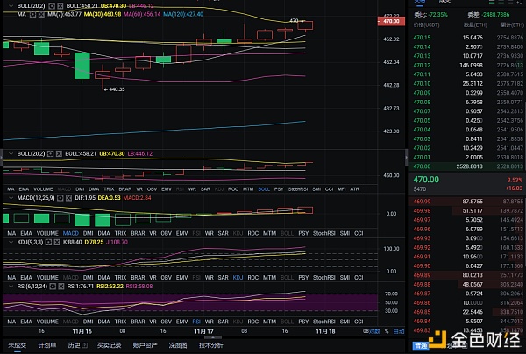Choose OBV in the row under KDJ pane
The image size is (526, 354).
(x=166, y=278)
